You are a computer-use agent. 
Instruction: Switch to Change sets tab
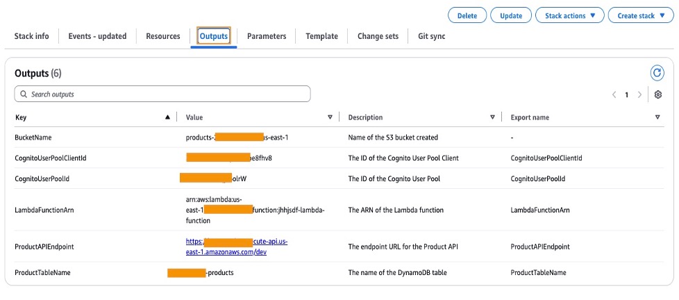point(378,36)
